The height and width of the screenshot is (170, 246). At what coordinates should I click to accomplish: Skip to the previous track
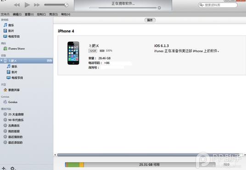[x=17, y=5]
